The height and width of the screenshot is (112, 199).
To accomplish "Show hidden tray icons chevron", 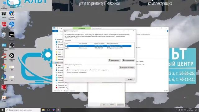I will click(177, 110).
